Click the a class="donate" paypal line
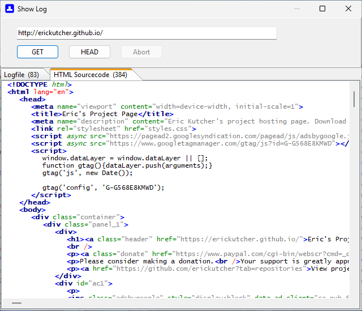This screenshot has height=311, width=362. [208, 254]
